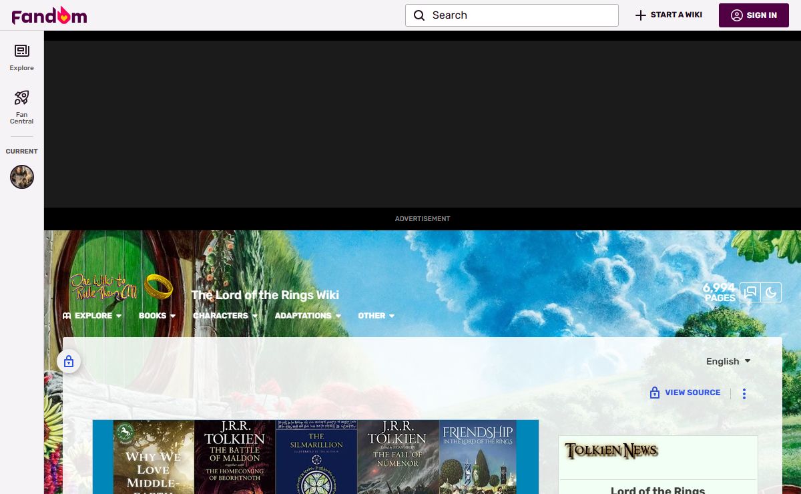Image resolution: width=801 pixels, height=494 pixels.
Task: Click the Fandom logo
Action: (49, 15)
